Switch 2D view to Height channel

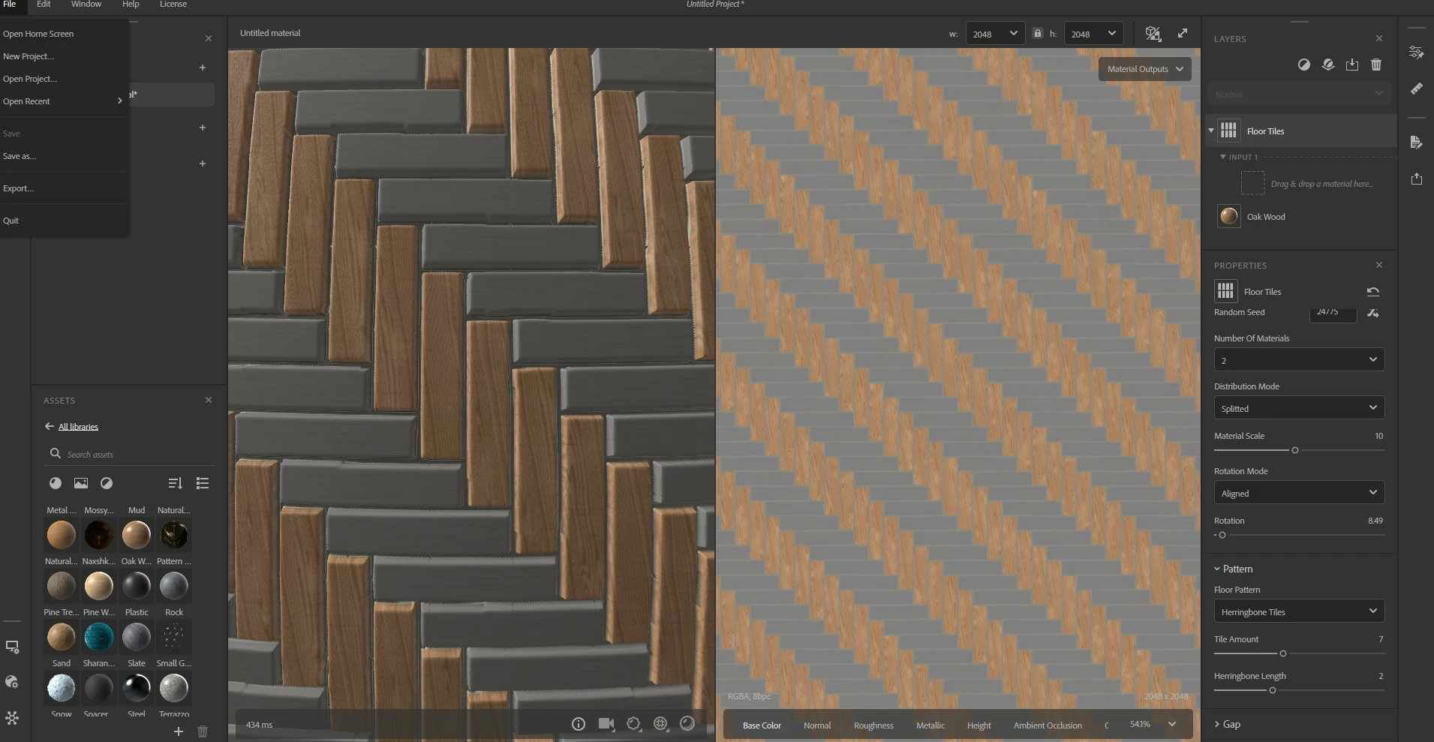[x=979, y=725]
